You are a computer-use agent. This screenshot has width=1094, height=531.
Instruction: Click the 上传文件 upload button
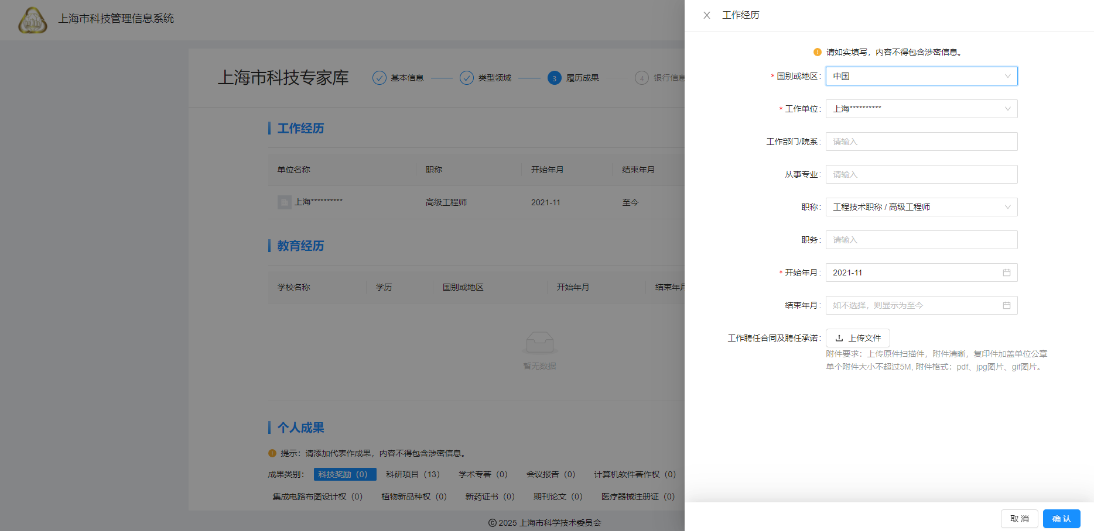click(857, 338)
